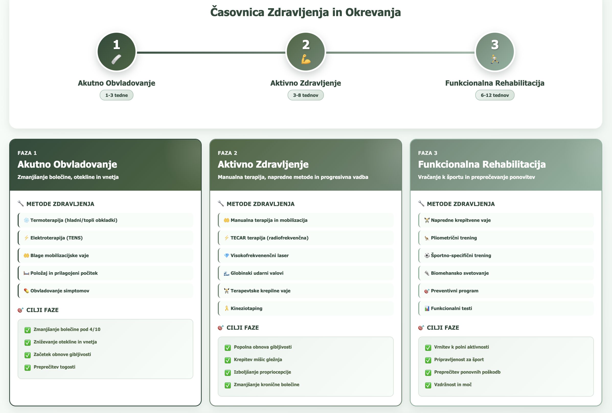Click the target icon of the FAZA 3 CILJI FAZE heading

pos(421,328)
